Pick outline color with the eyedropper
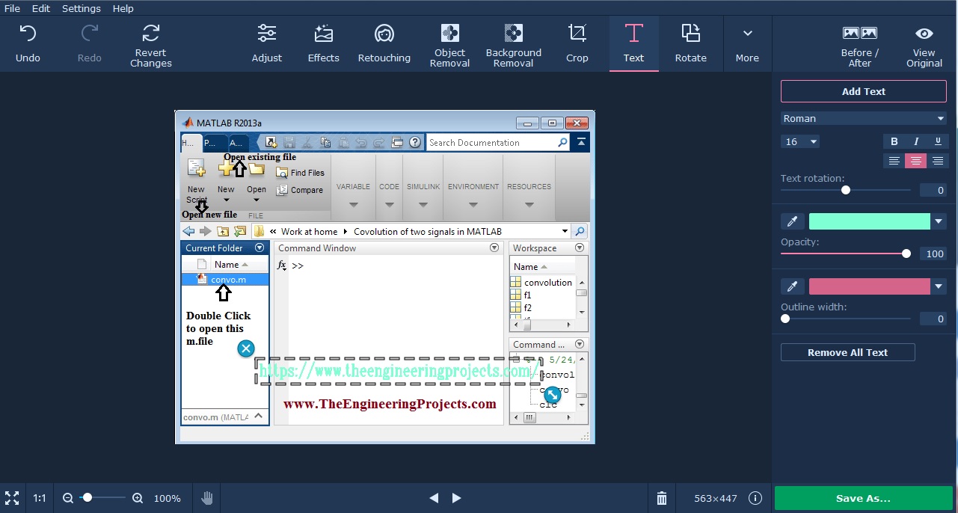The width and height of the screenshot is (958, 513). pyautogui.click(x=793, y=286)
